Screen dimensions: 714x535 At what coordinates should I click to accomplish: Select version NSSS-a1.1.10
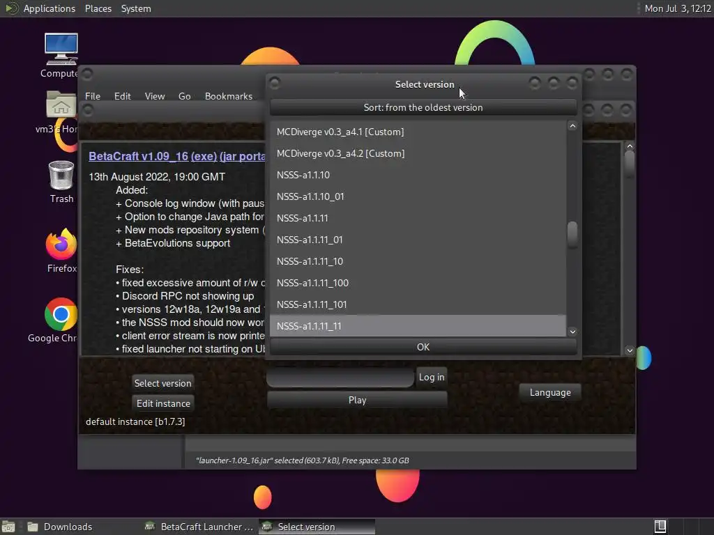click(418, 175)
